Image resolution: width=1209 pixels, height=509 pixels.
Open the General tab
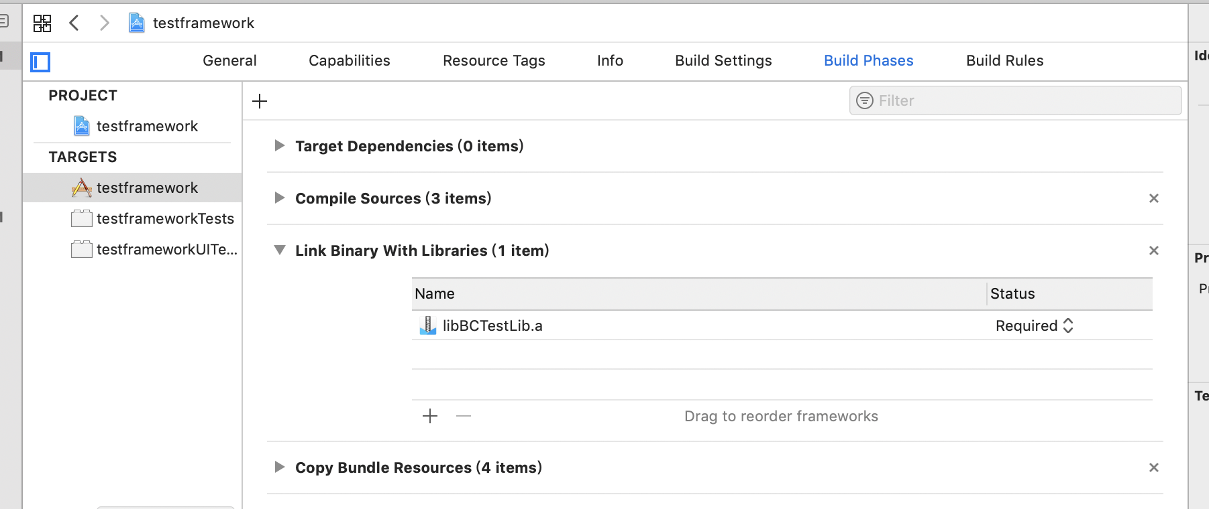(229, 61)
